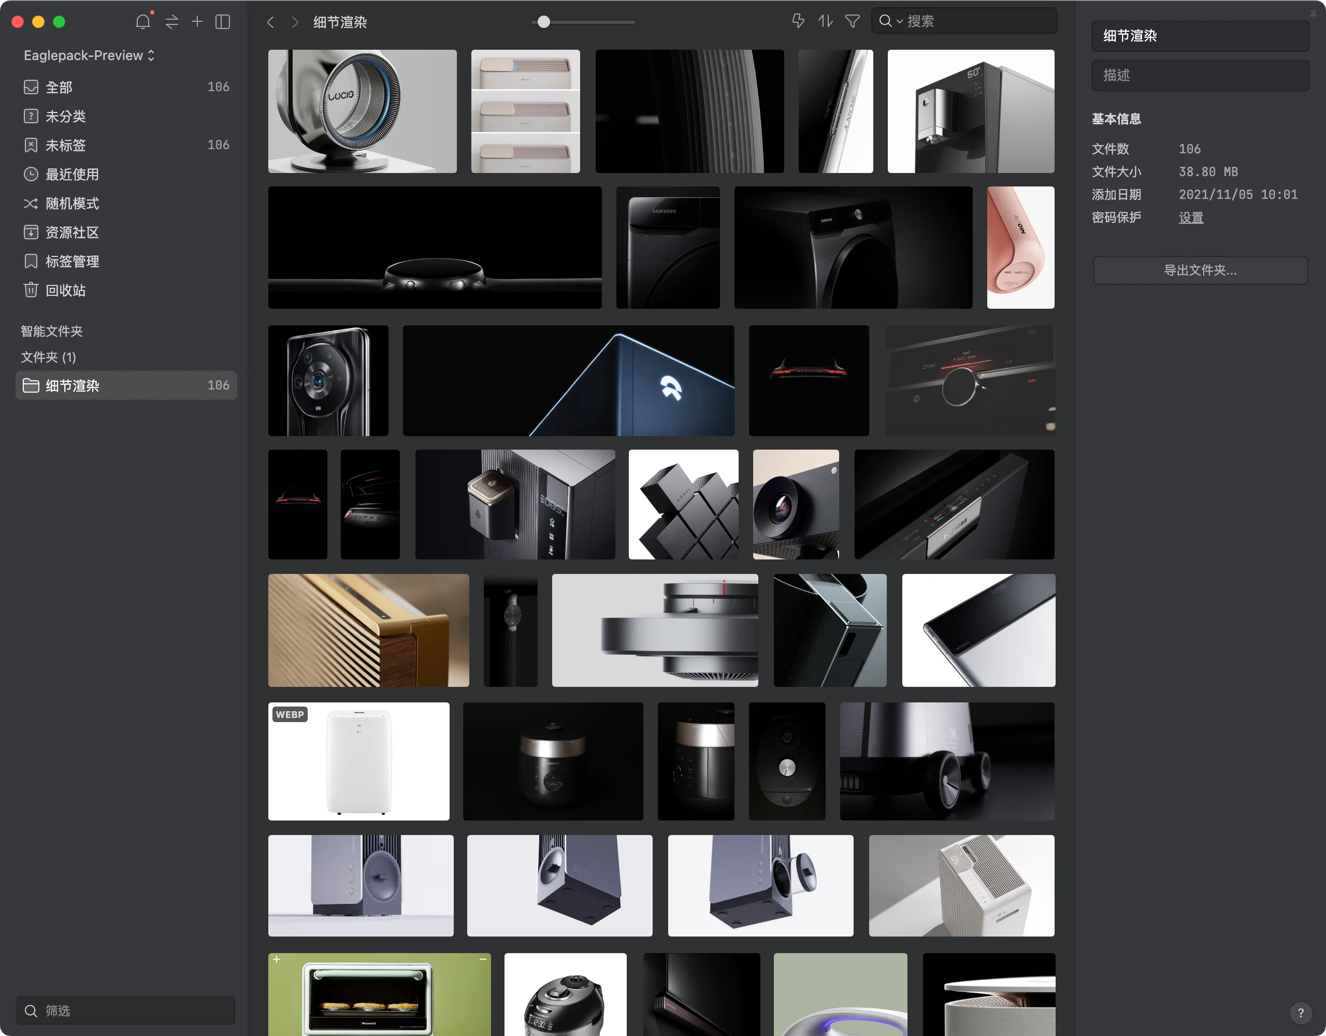The image size is (1326, 1036).
Task: Select the Samsung washer front thumbnail
Action: (x=668, y=248)
